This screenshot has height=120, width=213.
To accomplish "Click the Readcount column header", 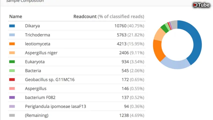I will click(x=85, y=16).
